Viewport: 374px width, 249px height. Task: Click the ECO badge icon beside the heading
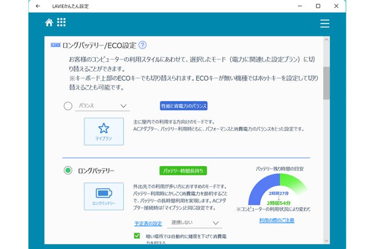click(x=55, y=45)
